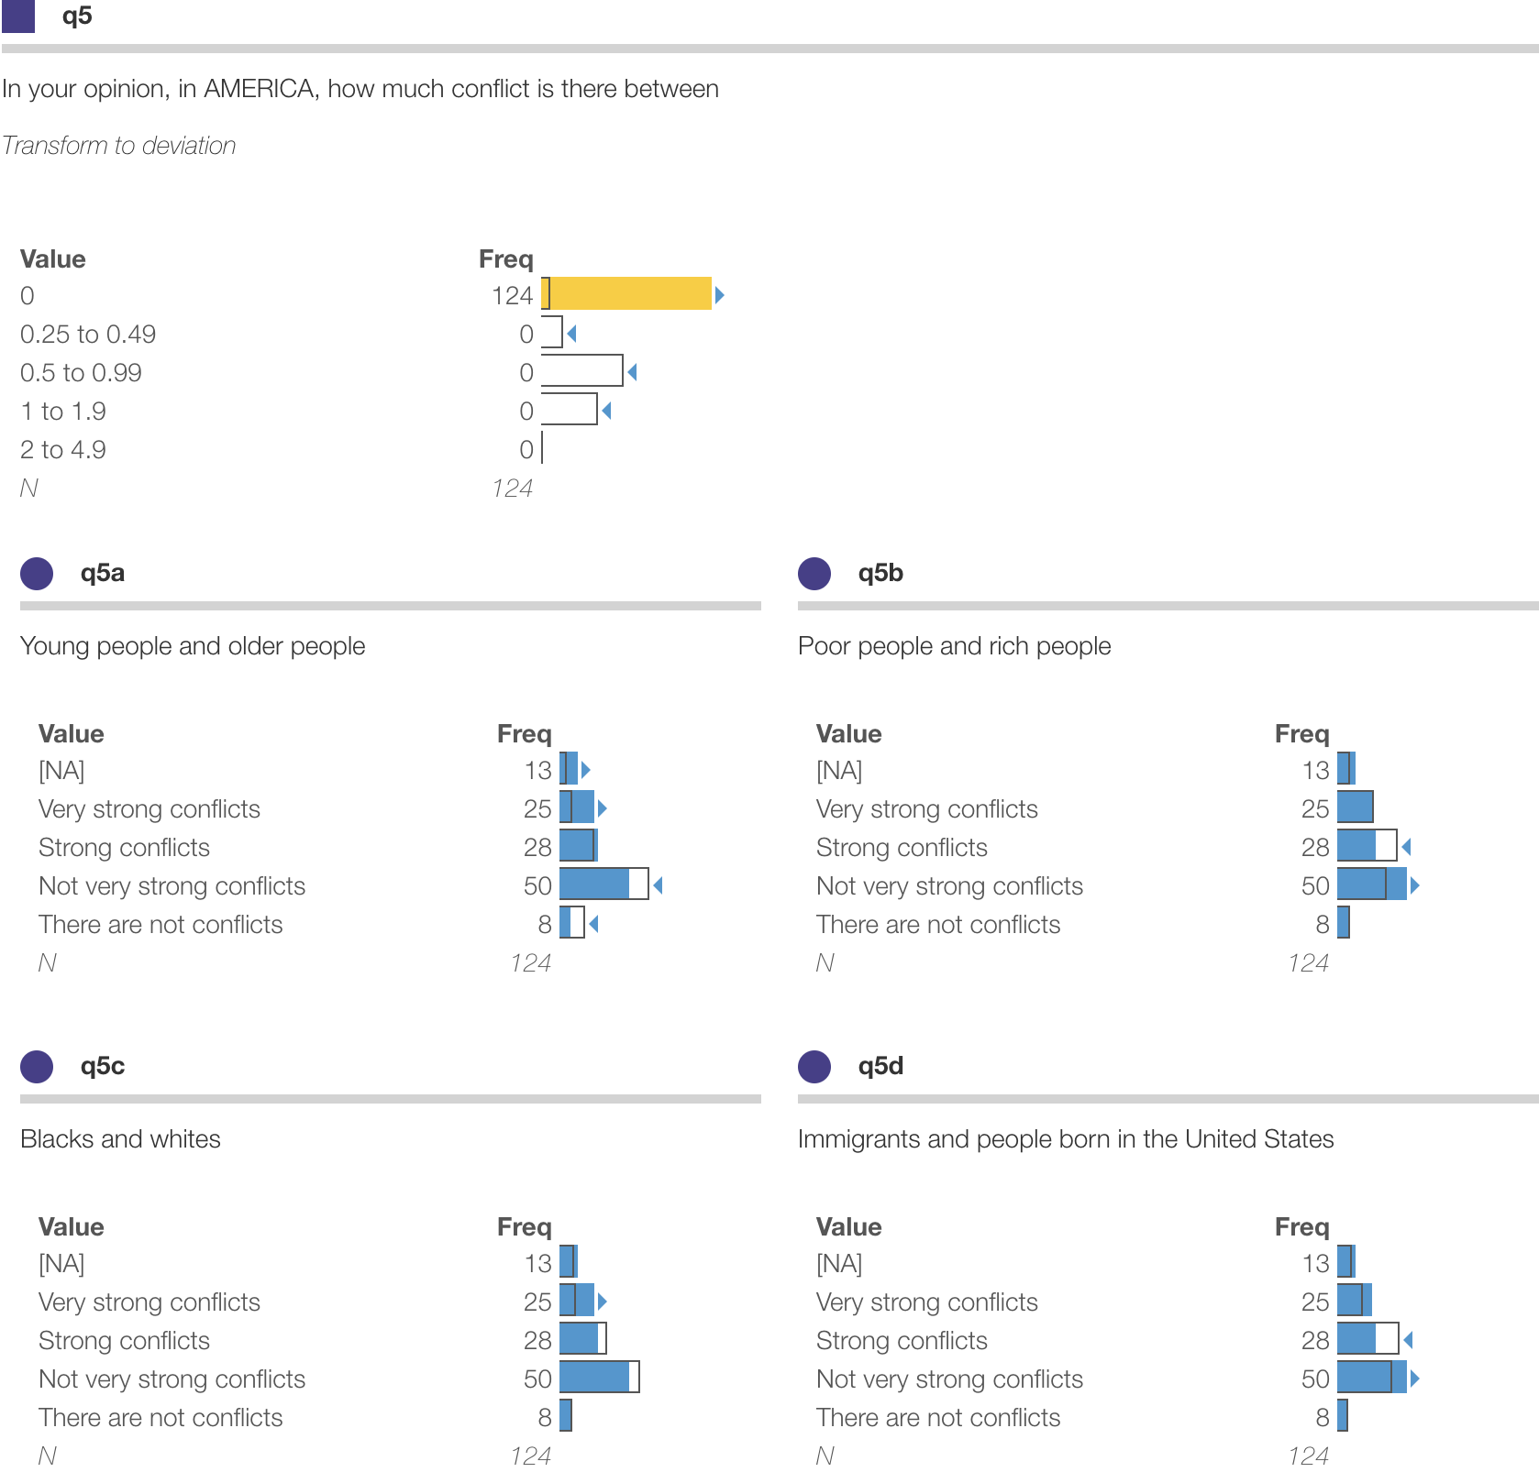Click the yellow frequency bar for value 0
The width and height of the screenshot is (1539, 1472).
pyautogui.click(x=629, y=294)
